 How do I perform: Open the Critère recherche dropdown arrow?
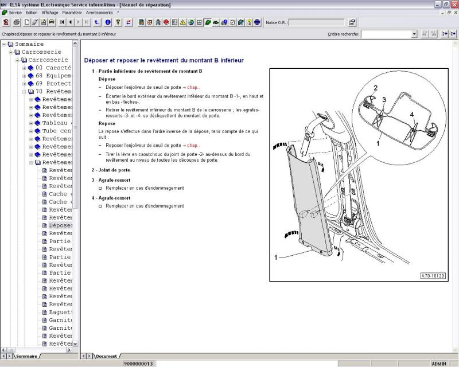[414, 34]
